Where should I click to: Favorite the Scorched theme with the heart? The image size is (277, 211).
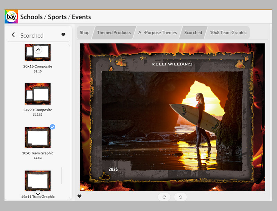pyautogui.click(x=63, y=35)
